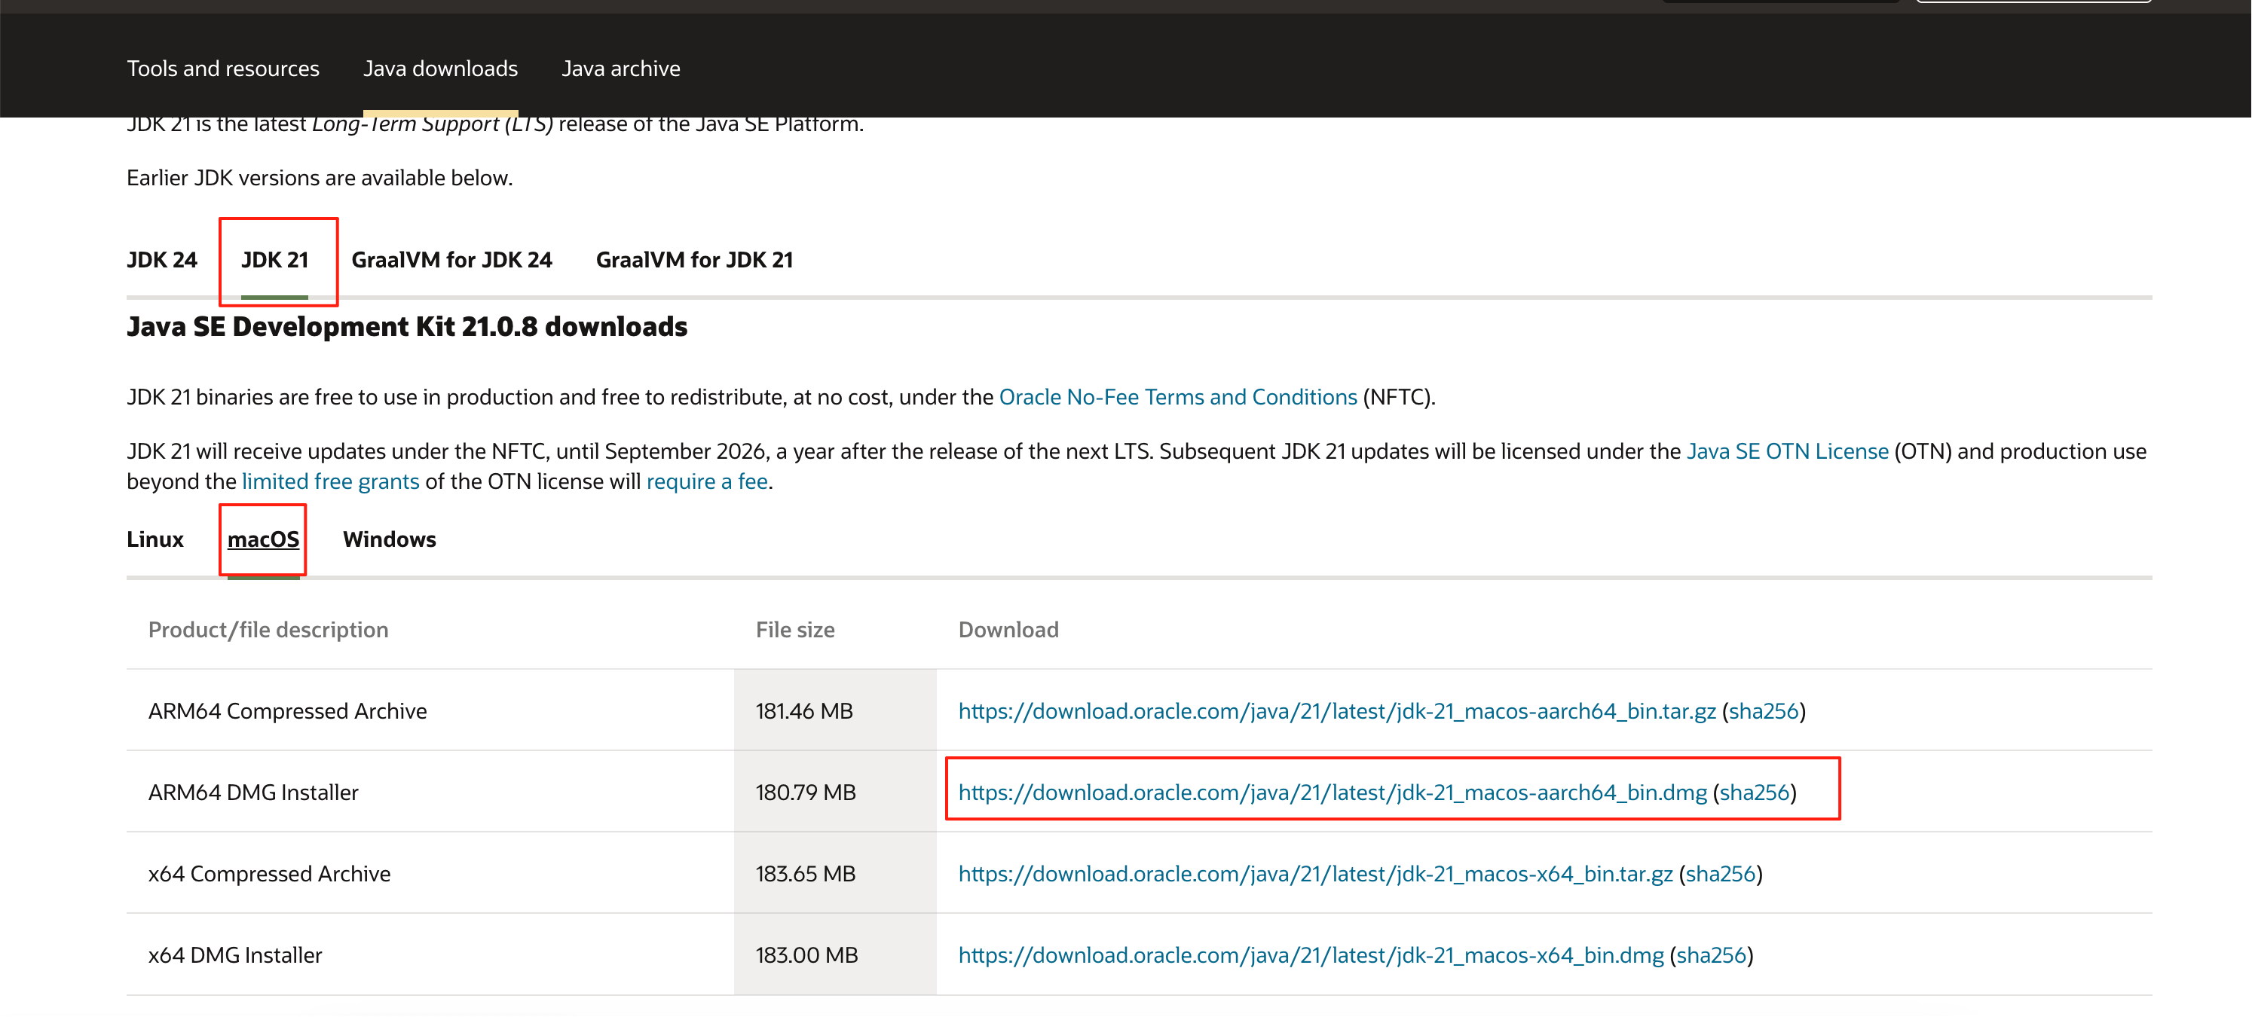This screenshot has height=1017, width=2252.
Task: Click the 183.65 MB file size cell
Action: (x=835, y=873)
